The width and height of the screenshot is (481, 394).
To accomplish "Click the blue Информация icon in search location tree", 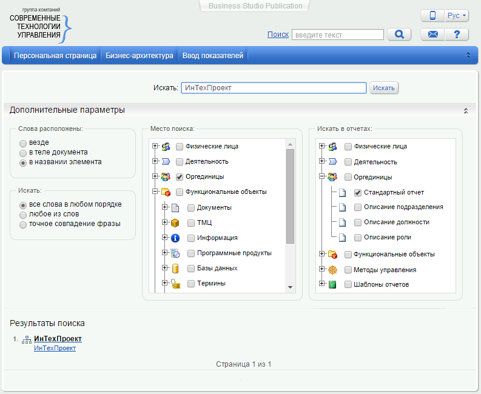I will point(175,238).
